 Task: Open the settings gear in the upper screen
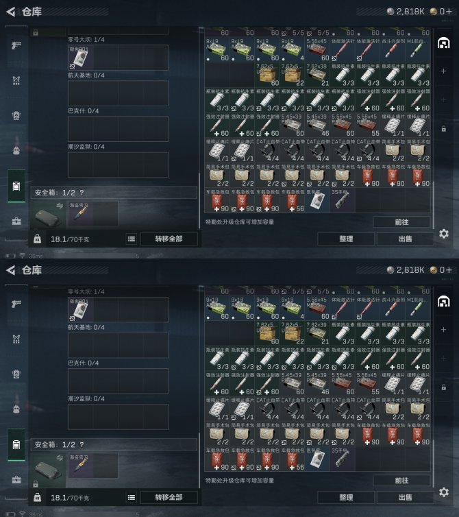(x=443, y=234)
